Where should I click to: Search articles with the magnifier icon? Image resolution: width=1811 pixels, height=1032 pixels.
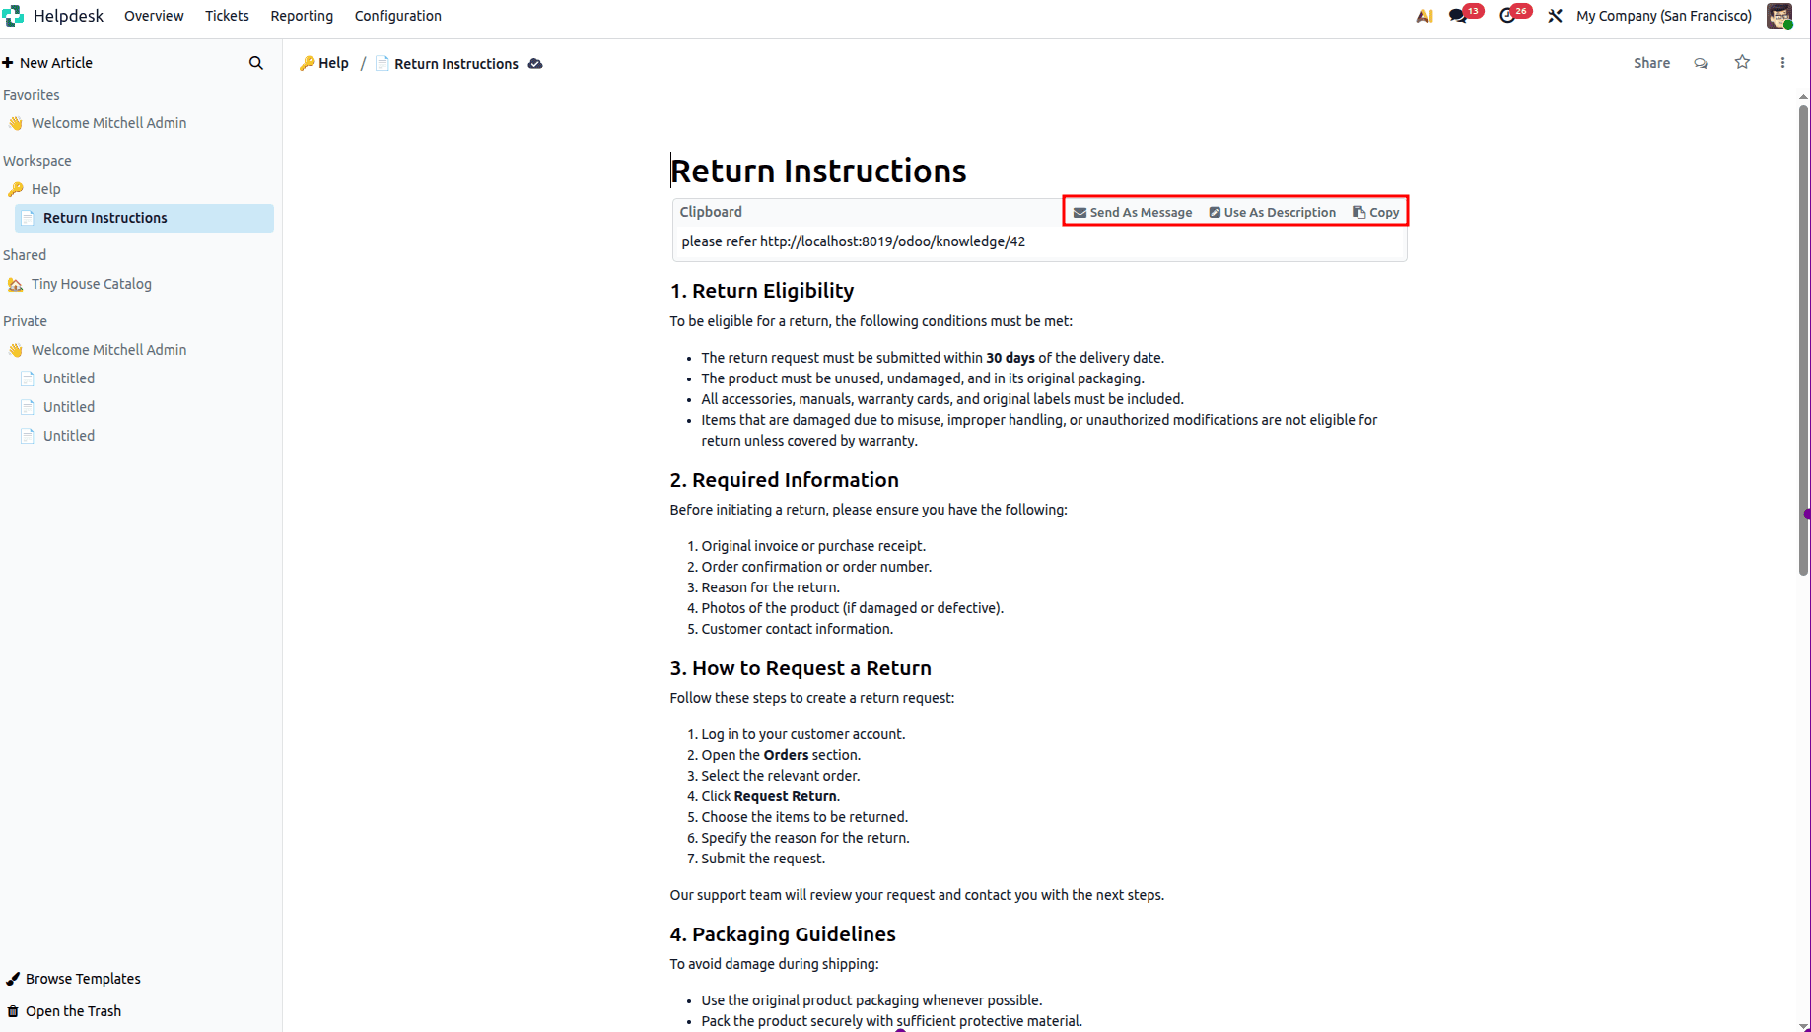(256, 63)
